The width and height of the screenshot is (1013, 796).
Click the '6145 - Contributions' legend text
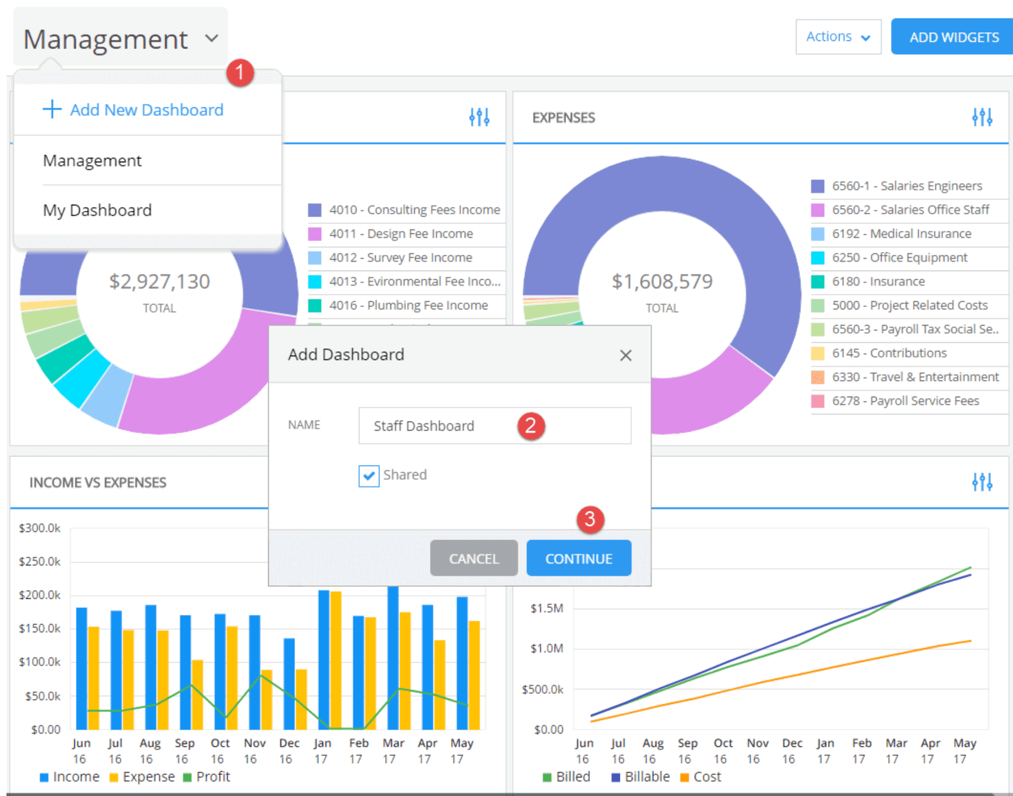[889, 353]
